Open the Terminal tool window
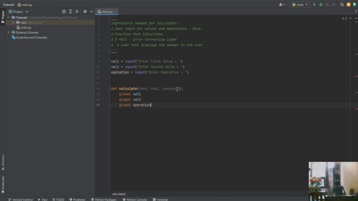Image resolution: width=358 pixels, height=201 pixels. click(161, 199)
